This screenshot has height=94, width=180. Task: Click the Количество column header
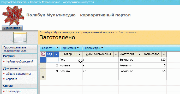(x=152, y=54)
